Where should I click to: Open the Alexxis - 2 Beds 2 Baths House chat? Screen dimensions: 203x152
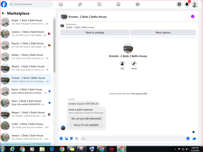26,68
